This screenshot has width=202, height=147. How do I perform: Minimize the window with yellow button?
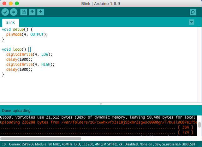coord(11,3)
